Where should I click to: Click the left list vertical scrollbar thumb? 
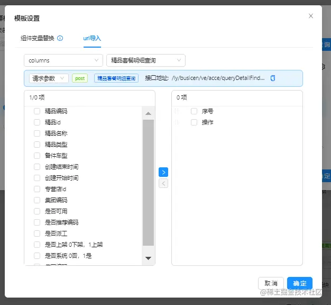(148, 183)
